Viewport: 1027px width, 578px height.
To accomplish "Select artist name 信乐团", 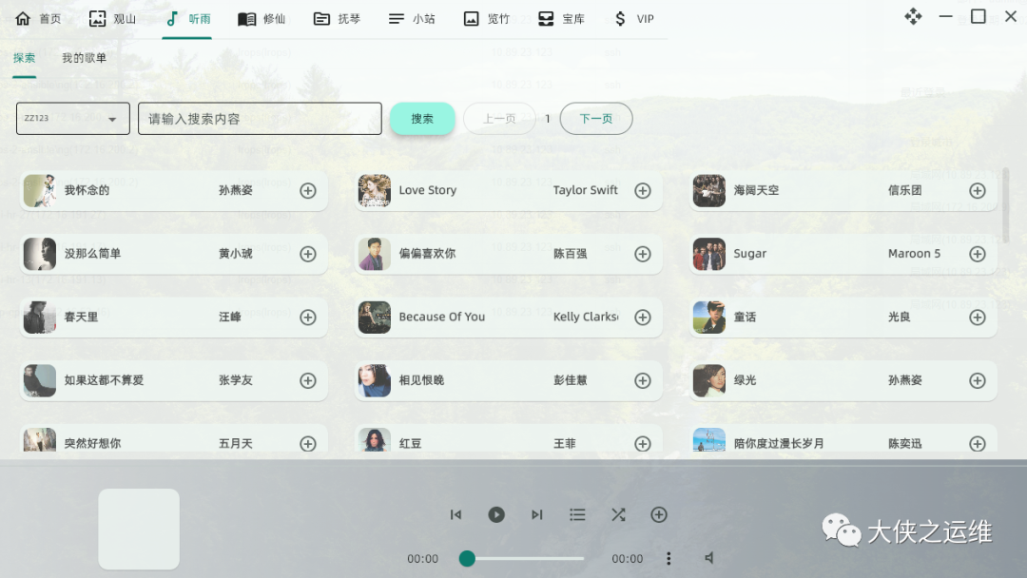I will pos(904,190).
